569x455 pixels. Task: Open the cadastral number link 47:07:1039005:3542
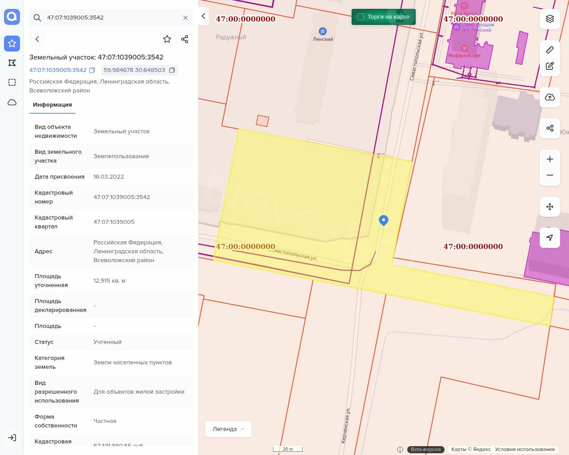pos(58,70)
